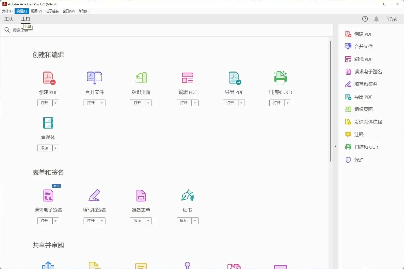This screenshot has width=404, height=269.
Task: Click the vertical scrollbar of the tools list
Action: point(330,101)
